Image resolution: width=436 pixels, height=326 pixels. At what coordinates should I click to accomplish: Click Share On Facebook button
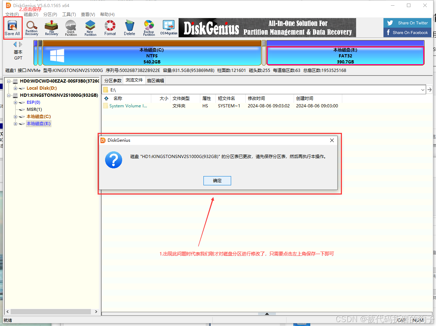point(408,33)
